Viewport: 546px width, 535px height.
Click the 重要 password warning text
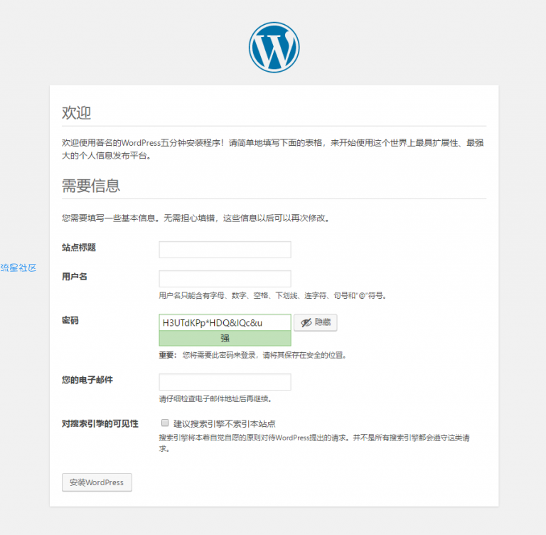pyautogui.click(x=252, y=355)
